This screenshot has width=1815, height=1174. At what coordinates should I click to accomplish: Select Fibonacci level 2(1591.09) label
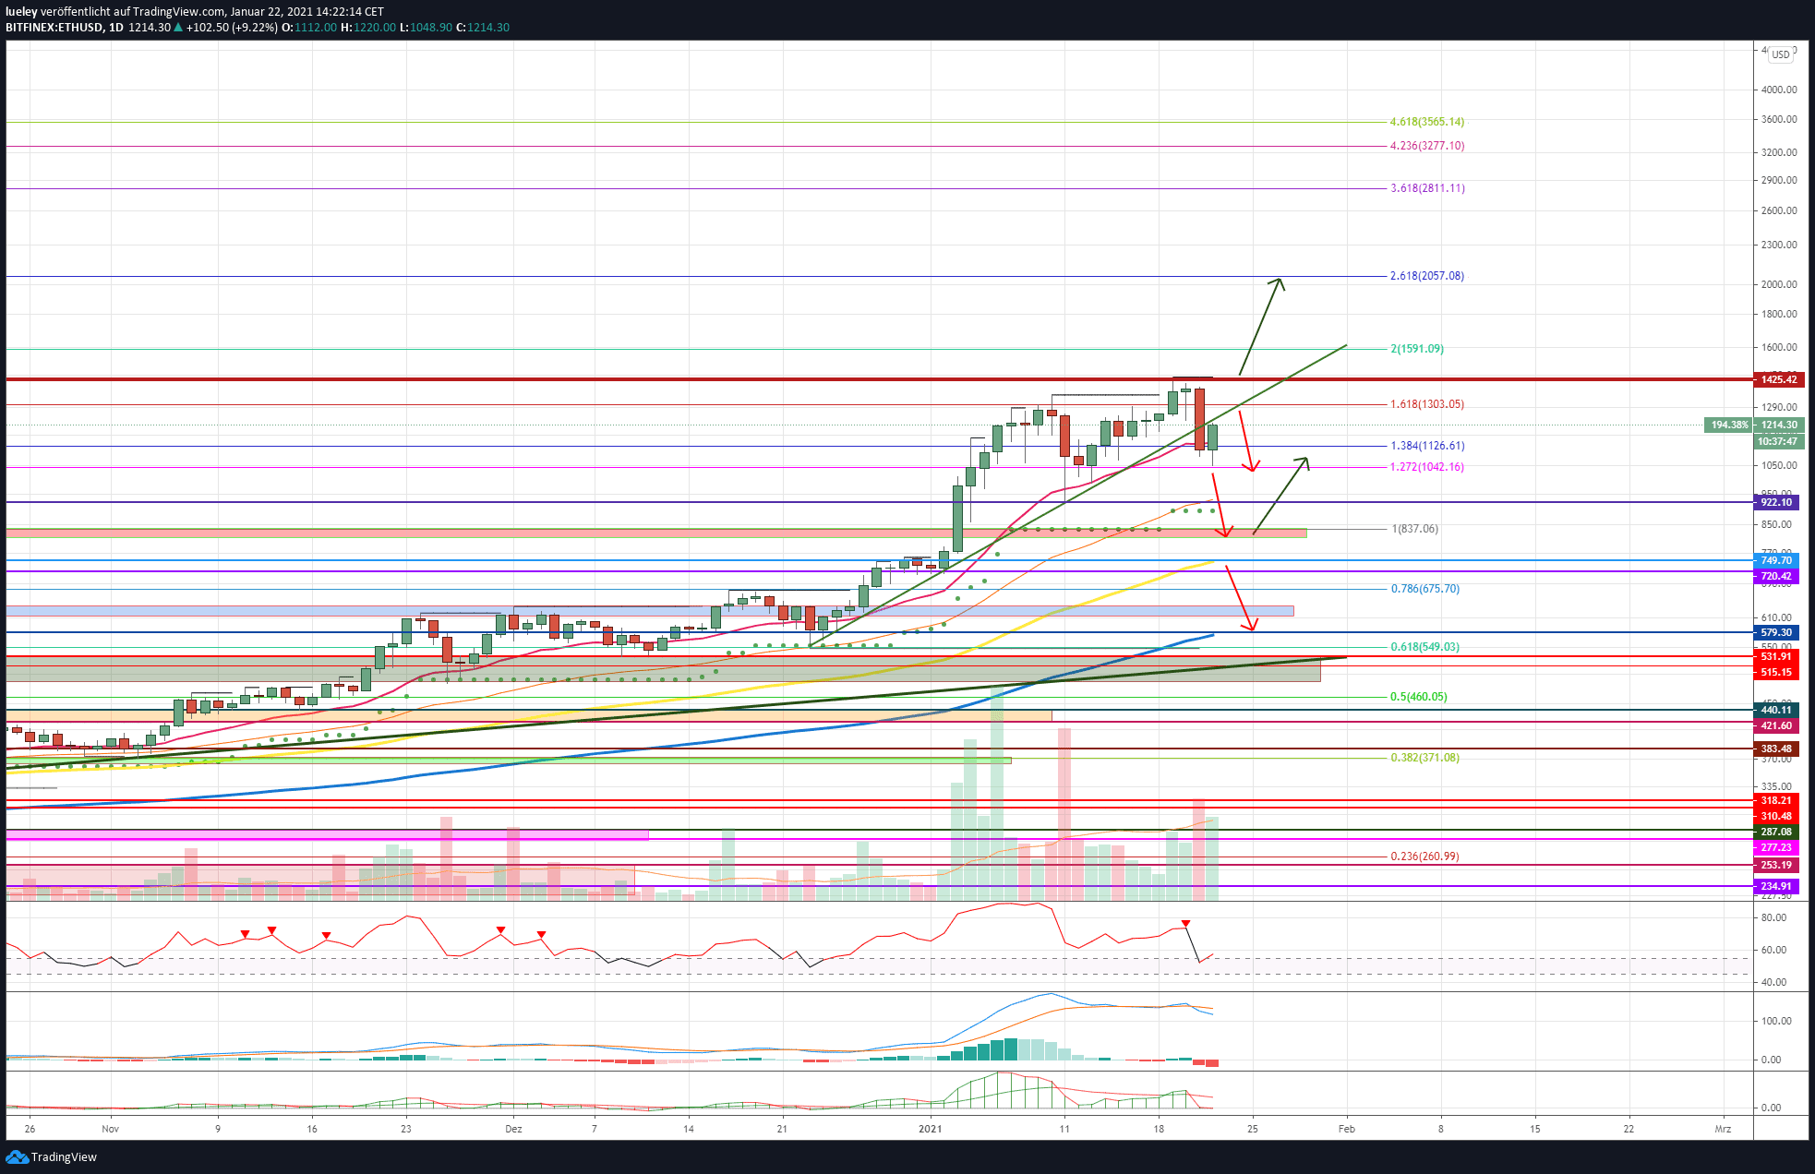click(x=1417, y=349)
